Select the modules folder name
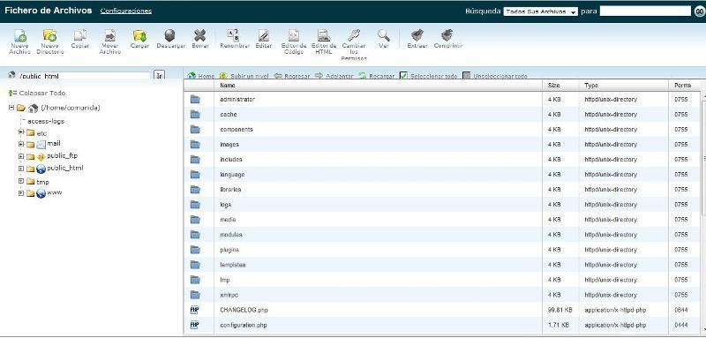Viewport: 706px width, 338px height. click(231, 235)
